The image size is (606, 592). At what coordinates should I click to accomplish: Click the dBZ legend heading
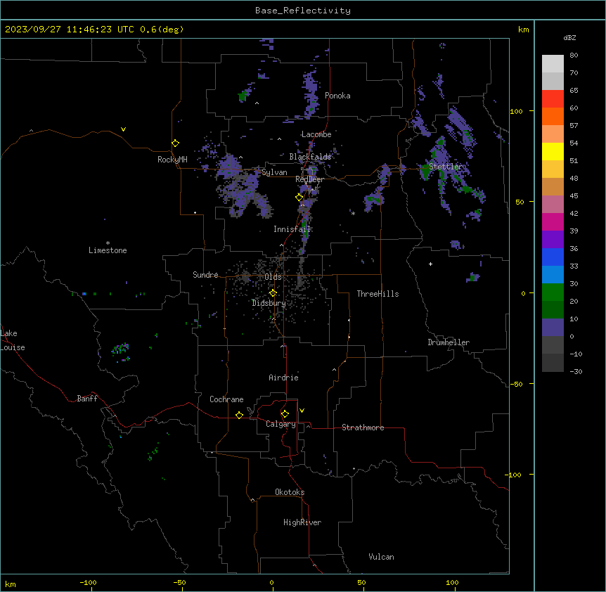click(569, 38)
